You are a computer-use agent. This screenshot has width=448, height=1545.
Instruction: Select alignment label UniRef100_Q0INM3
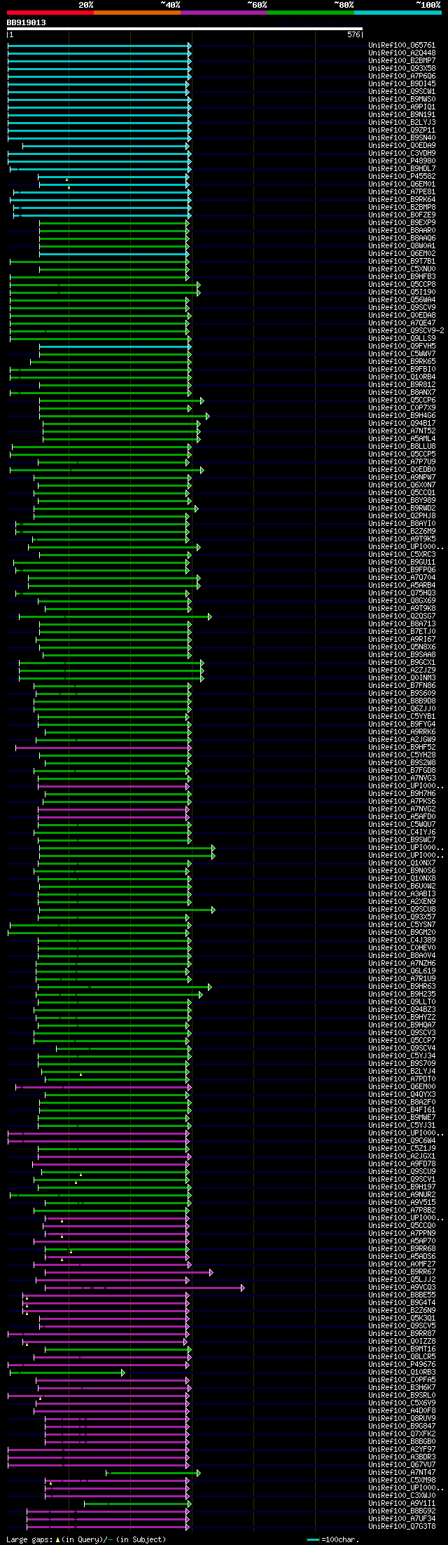click(x=402, y=677)
